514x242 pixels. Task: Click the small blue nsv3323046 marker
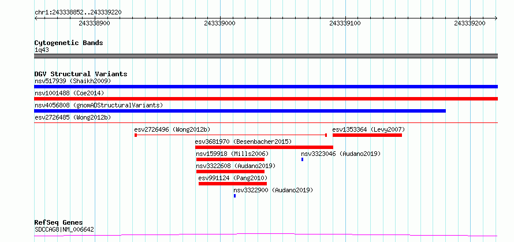point(302,159)
